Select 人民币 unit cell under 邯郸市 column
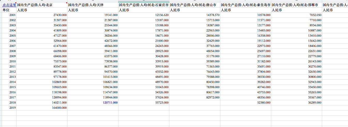This screenshot has height=127, width=348. click(297, 10)
